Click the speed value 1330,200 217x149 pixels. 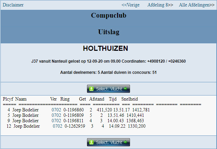pyautogui.click(x=136, y=126)
